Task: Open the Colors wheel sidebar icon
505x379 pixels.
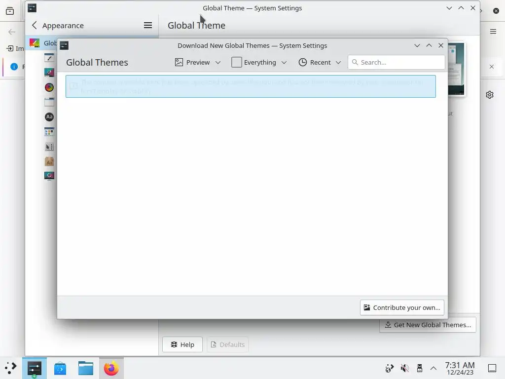Action: click(49, 87)
